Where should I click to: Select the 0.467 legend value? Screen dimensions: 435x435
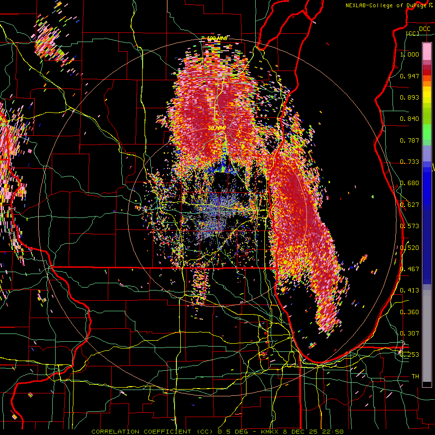click(409, 269)
